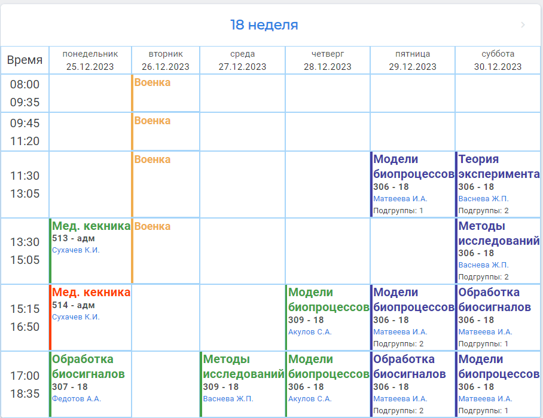The image size is (543, 418).
Task: Click the понедельник 25.12.2023 column header
Action: tap(90, 60)
